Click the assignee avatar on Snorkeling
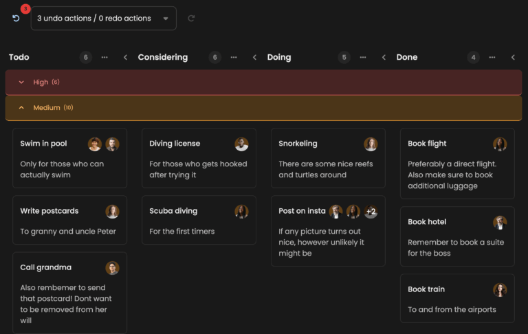This screenshot has height=334, width=528. point(371,144)
